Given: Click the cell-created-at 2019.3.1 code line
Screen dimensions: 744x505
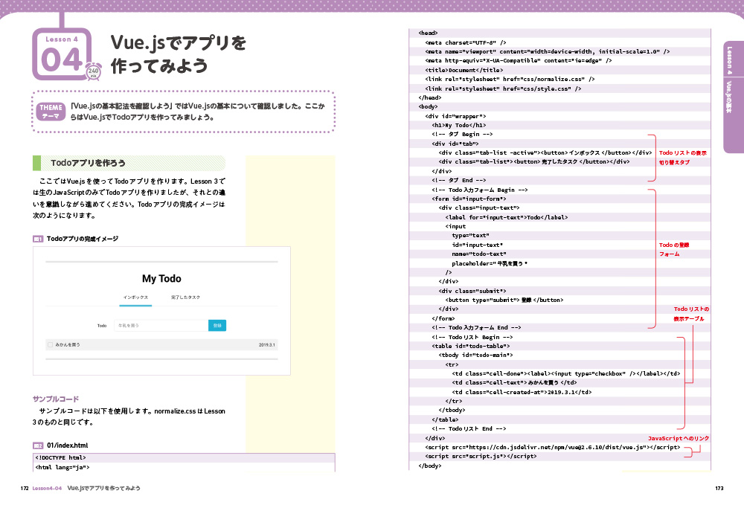Looking at the screenshot, I should click(522, 392).
